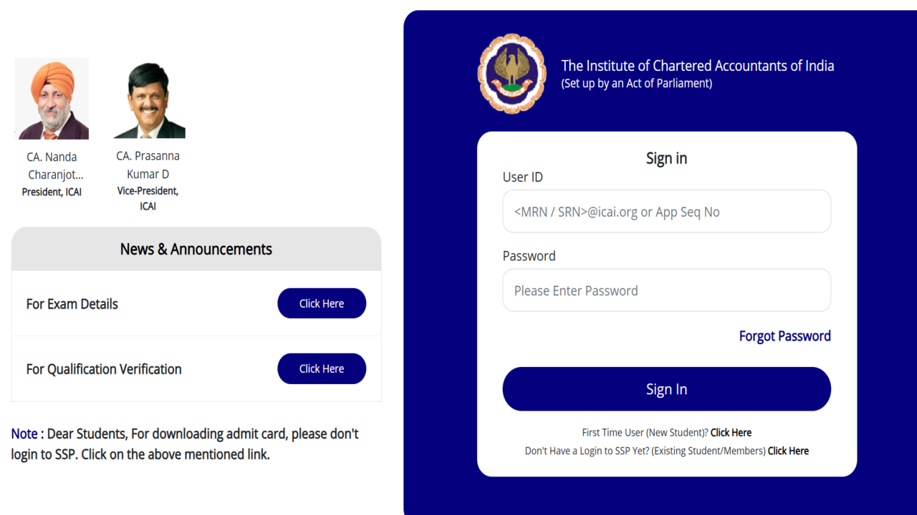
Task: Open Exam Details via Click Here button
Action: coord(322,303)
